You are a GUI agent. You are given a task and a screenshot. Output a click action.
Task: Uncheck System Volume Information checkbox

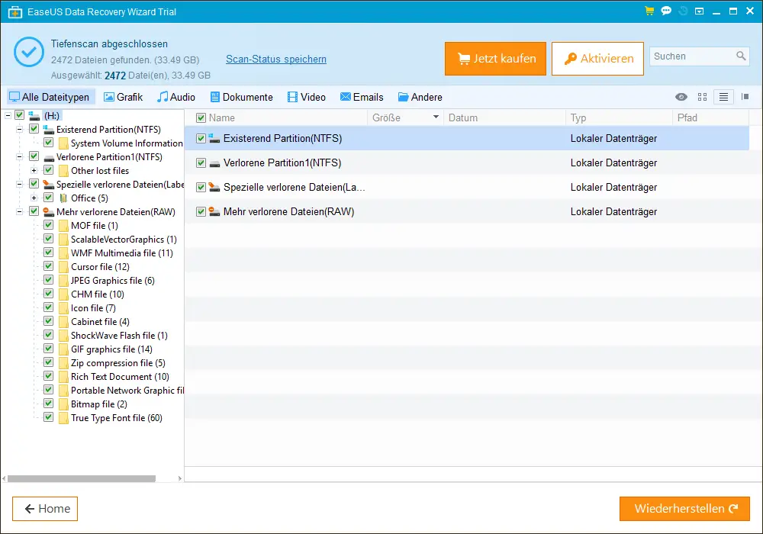click(x=49, y=143)
